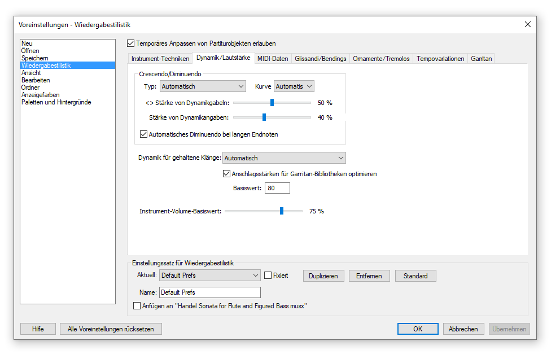The height and width of the screenshot is (363, 560).
Task: Select the Dynamik/Lautstärke tab
Action: tap(223, 58)
